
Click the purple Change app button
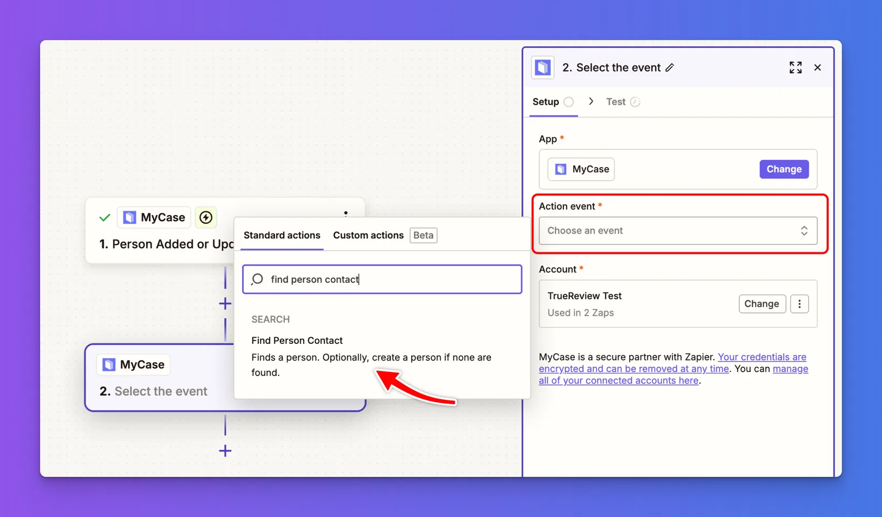point(784,169)
